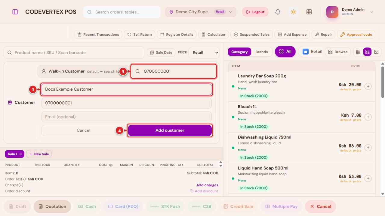This screenshot has height=216, width=385.
Task: Click the Add discount link
Action: click(204, 191)
